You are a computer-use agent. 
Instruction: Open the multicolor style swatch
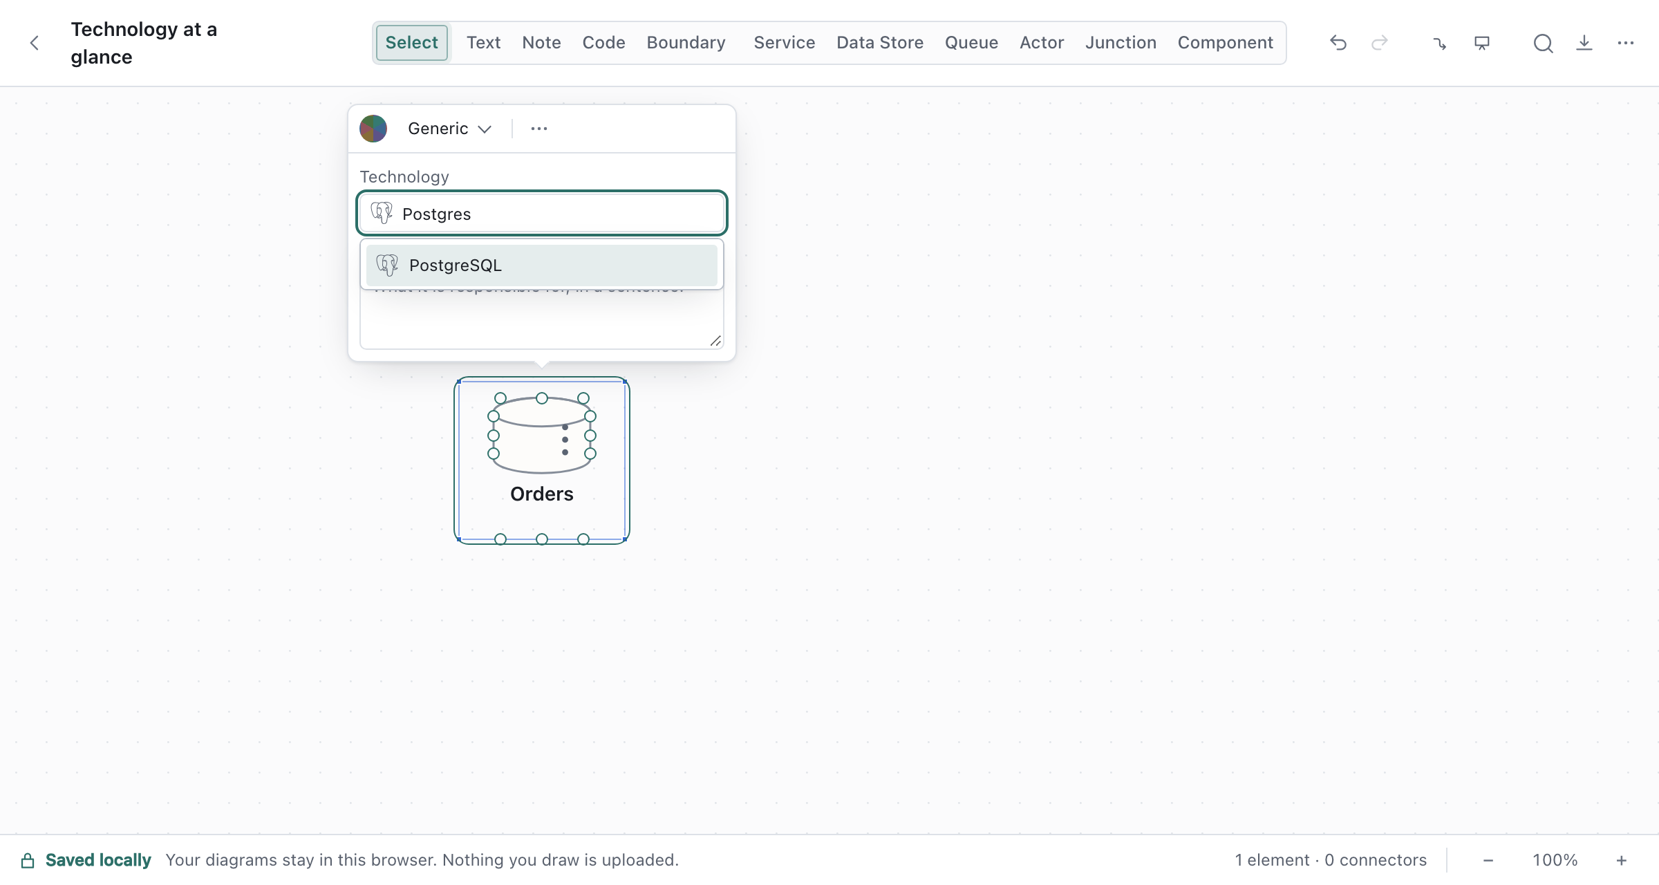[373, 129]
